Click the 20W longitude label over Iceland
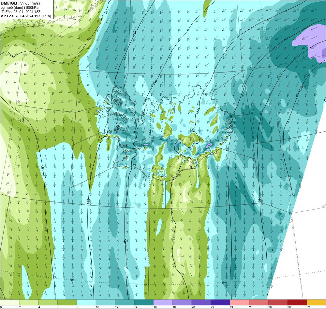The height and width of the screenshot is (309, 326). tap(150, 132)
